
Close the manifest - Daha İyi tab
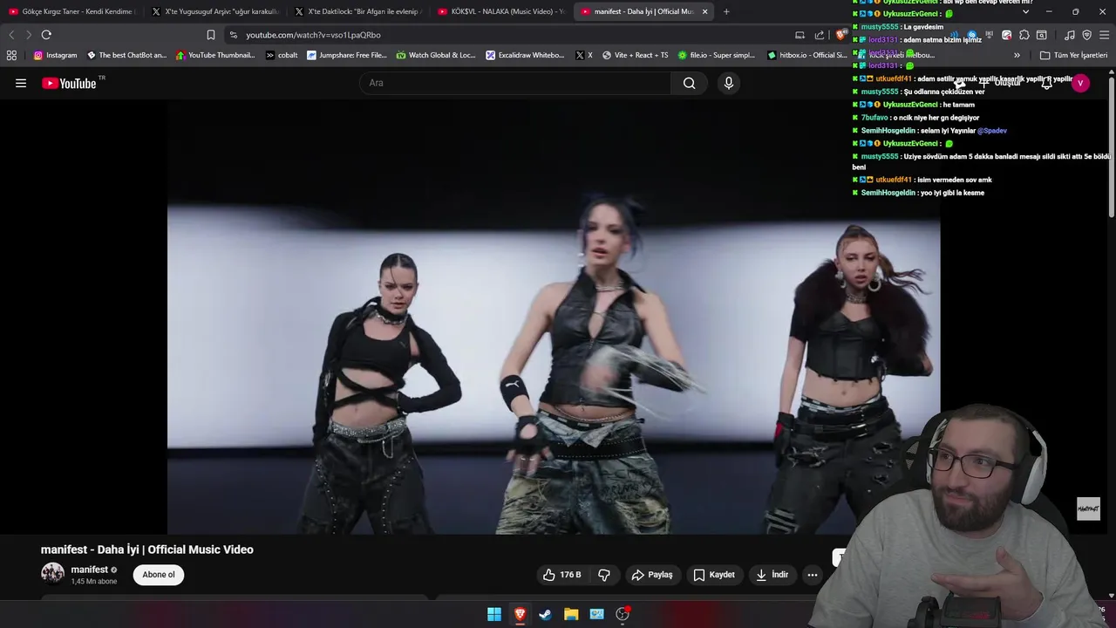704,11
